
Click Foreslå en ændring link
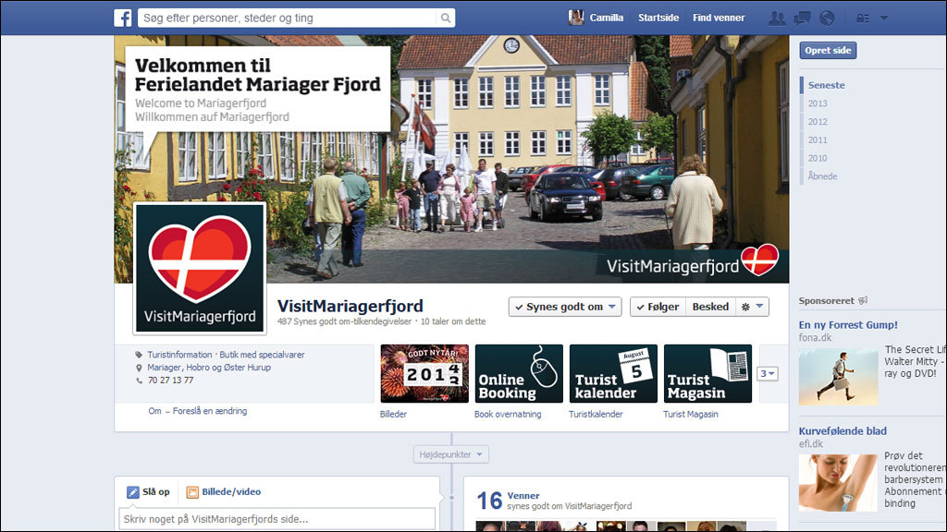tap(210, 411)
